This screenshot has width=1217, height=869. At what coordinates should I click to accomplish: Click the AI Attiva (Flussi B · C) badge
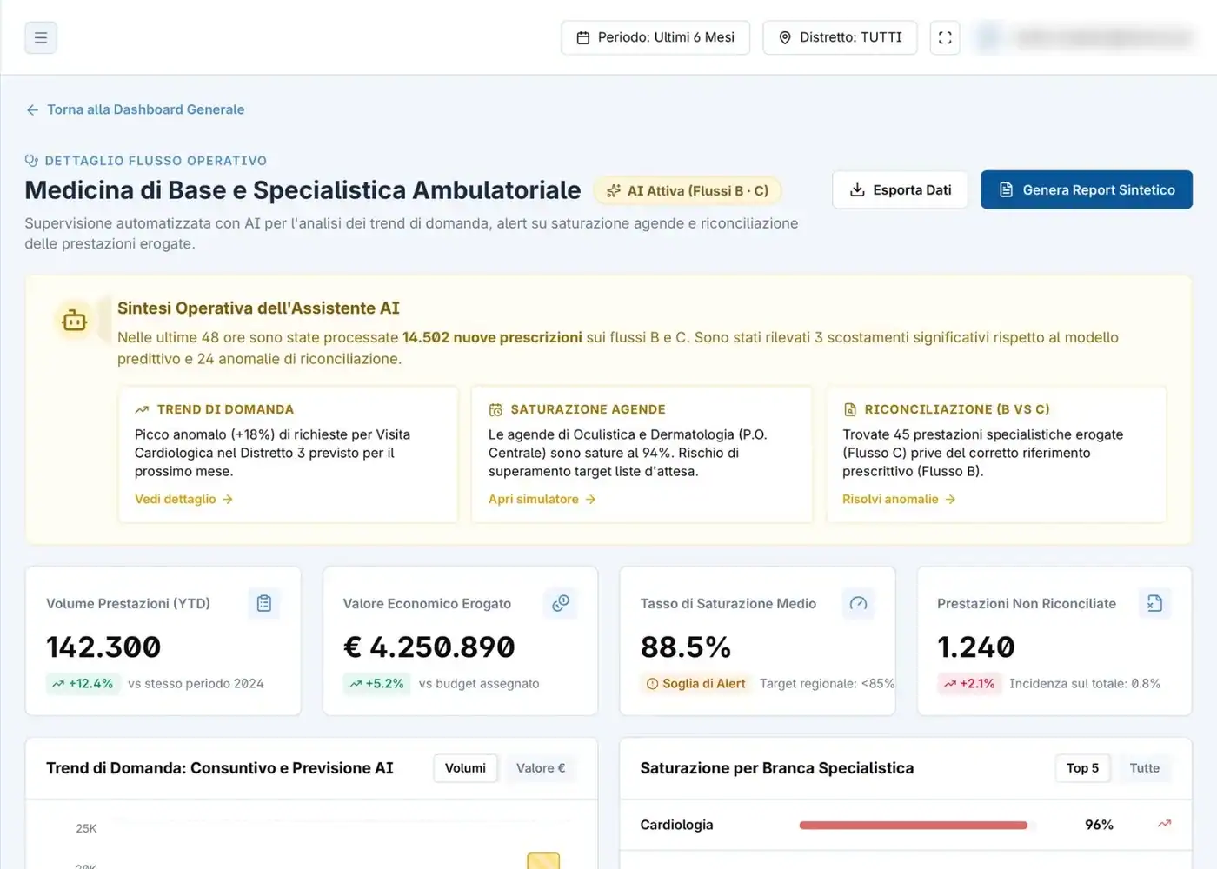[687, 190]
